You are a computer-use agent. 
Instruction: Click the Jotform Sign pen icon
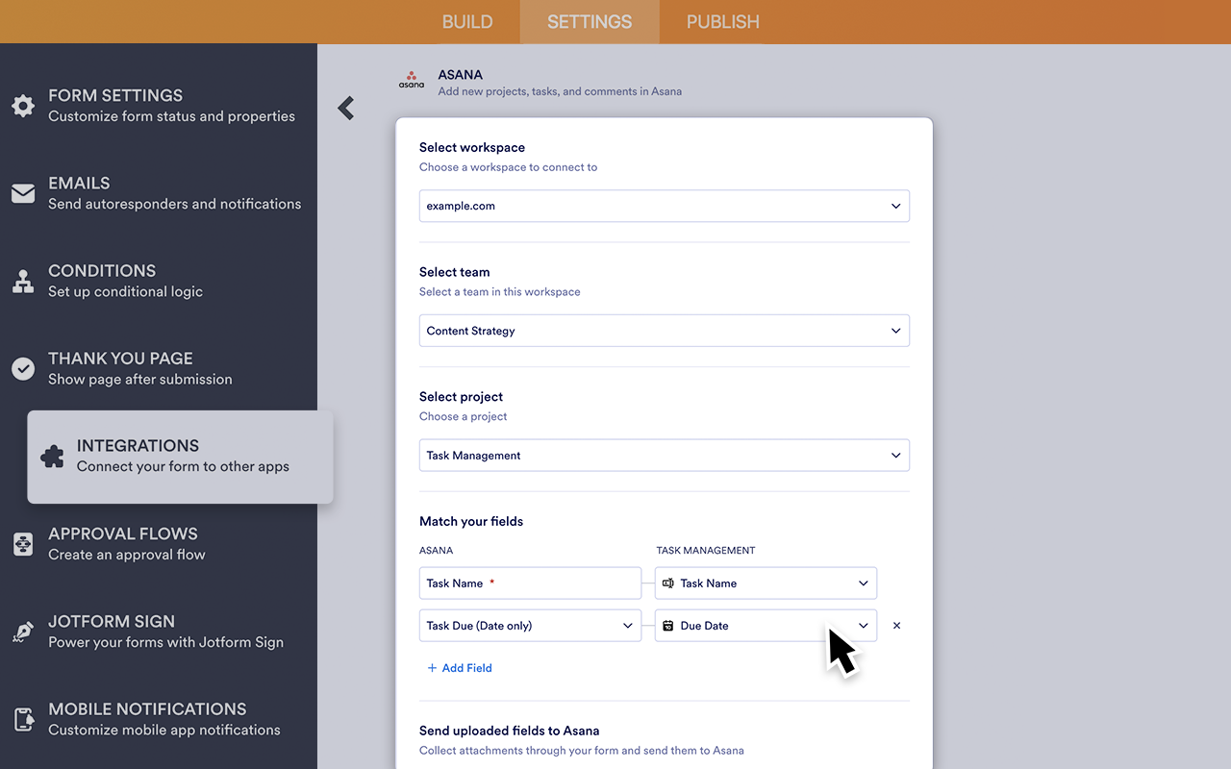click(23, 632)
